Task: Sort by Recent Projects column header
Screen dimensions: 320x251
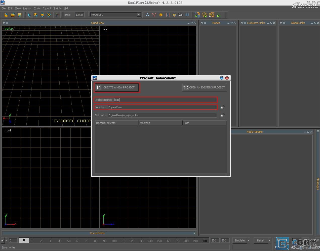Action: (117, 123)
